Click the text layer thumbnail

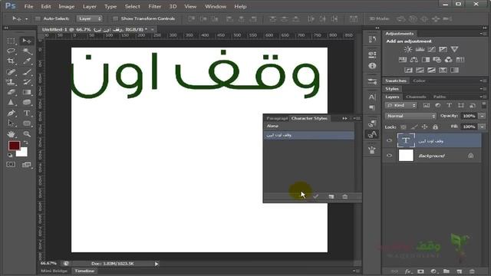[406, 140]
